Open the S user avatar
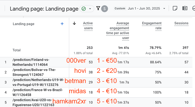Viewport: 195px width, 107px height. click(x=104, y=9)
